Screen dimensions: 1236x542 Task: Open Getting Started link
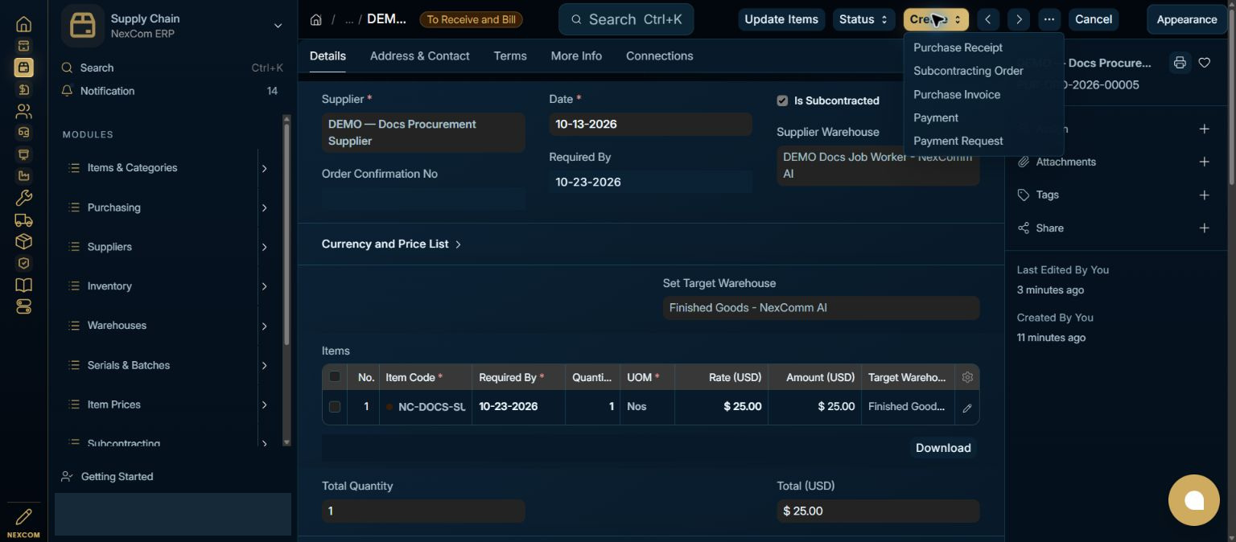point(117,477)
